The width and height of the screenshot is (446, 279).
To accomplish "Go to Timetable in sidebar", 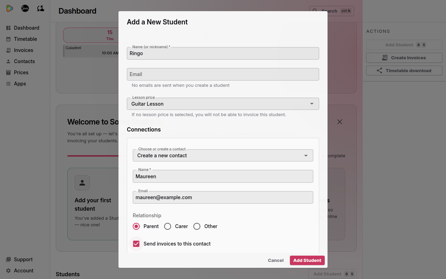I will click(x=25, y=39).
